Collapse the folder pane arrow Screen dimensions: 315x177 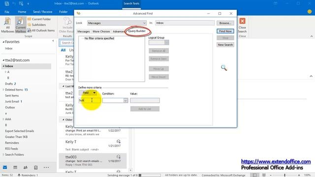pyautogui.click(x=53, y=41)
